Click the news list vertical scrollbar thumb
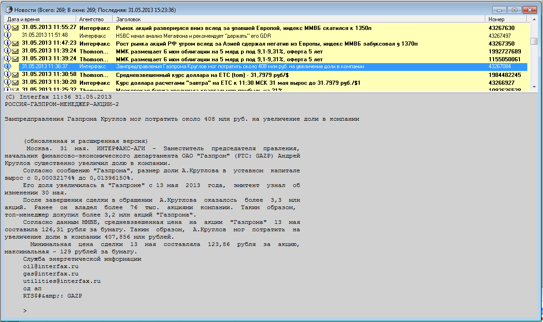Image resolution: width=543 pixels, height=322 pixels. (x=534, y=41)
